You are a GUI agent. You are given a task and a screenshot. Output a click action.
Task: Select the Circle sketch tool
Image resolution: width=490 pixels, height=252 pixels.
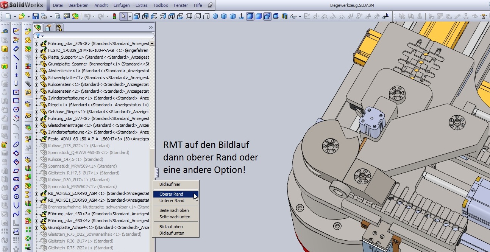16,109
